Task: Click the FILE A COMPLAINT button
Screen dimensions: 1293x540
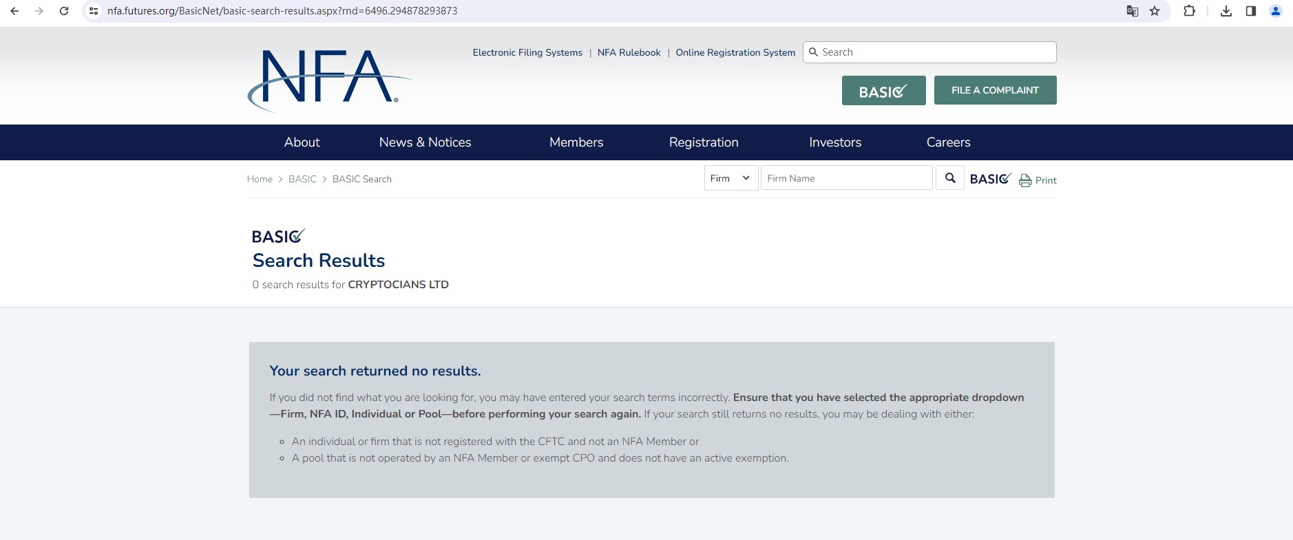Action: click(996, 90)
